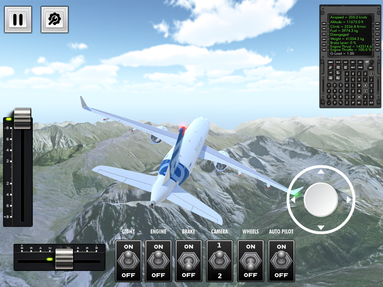Tap the joystick left arrow
The height and width of the screenshot is (287, 383).
(293, 200)
